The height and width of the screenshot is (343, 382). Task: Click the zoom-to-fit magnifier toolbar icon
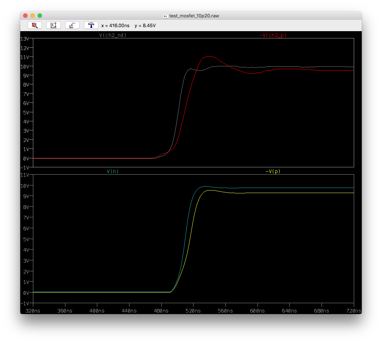(x=35, y=25)
